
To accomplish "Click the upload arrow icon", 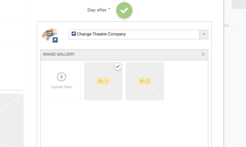I will point(61,77).
